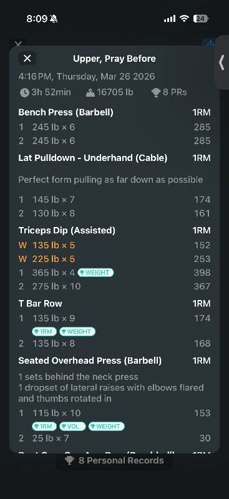Tap the WEIGHT badge on 365 lb dip set
Viewport: 229px width, 499px height.
[95, 273]
